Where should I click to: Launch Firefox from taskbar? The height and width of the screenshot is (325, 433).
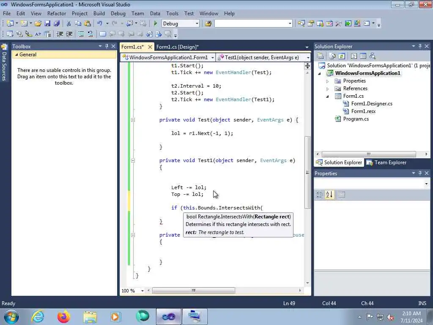[x=63, y=317]
